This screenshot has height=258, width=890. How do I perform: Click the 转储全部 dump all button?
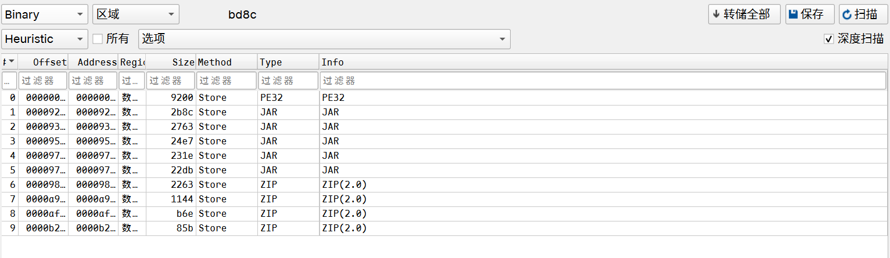coord(744,14)
